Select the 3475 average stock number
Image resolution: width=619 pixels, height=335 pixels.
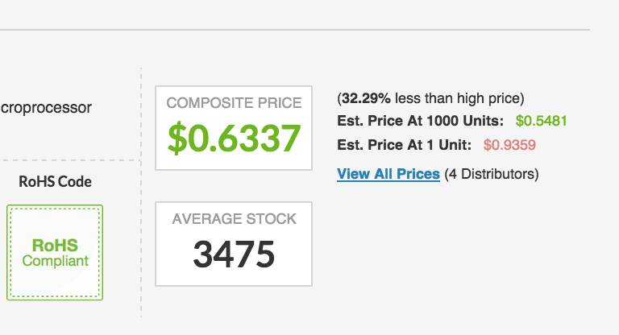pyautogui.click(x=234, y=254)
